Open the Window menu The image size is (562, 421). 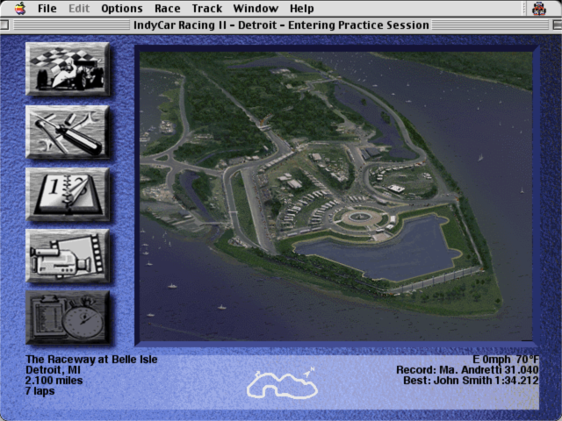point(256,8)
